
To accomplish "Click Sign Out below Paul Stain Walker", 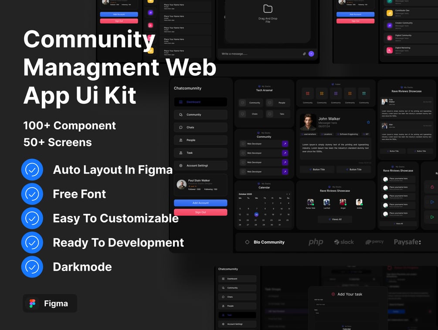I will (200, 212).
